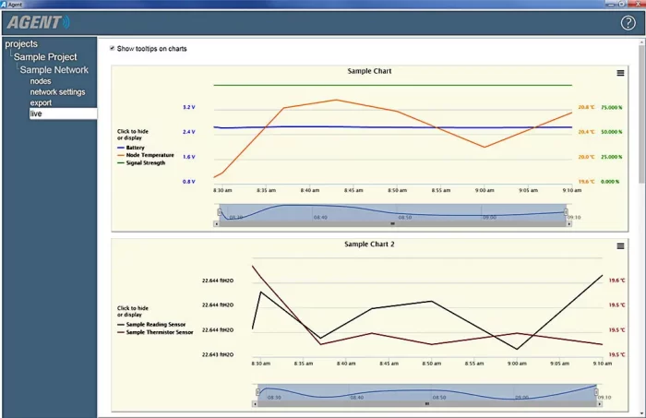This screenshot has width=646, height=418.
Task: Click the Sample Chart navigator scrollbar
Action: 392,223
